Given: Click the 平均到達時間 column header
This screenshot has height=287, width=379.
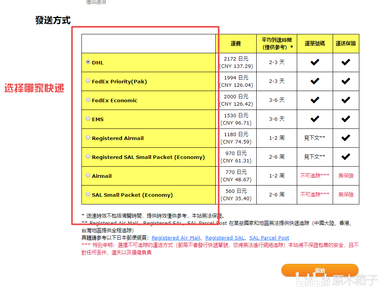Looking at the screenshot, I should 277,44.
